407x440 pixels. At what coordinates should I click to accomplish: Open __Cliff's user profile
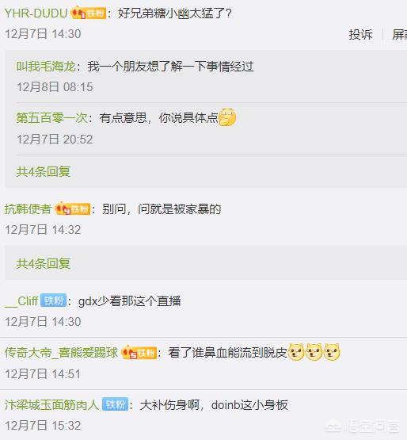[21, 301]
